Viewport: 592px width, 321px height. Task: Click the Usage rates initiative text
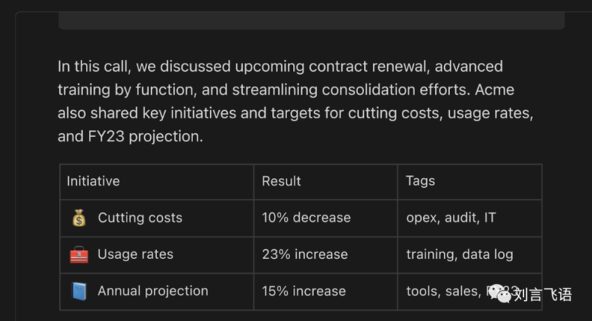135,254
